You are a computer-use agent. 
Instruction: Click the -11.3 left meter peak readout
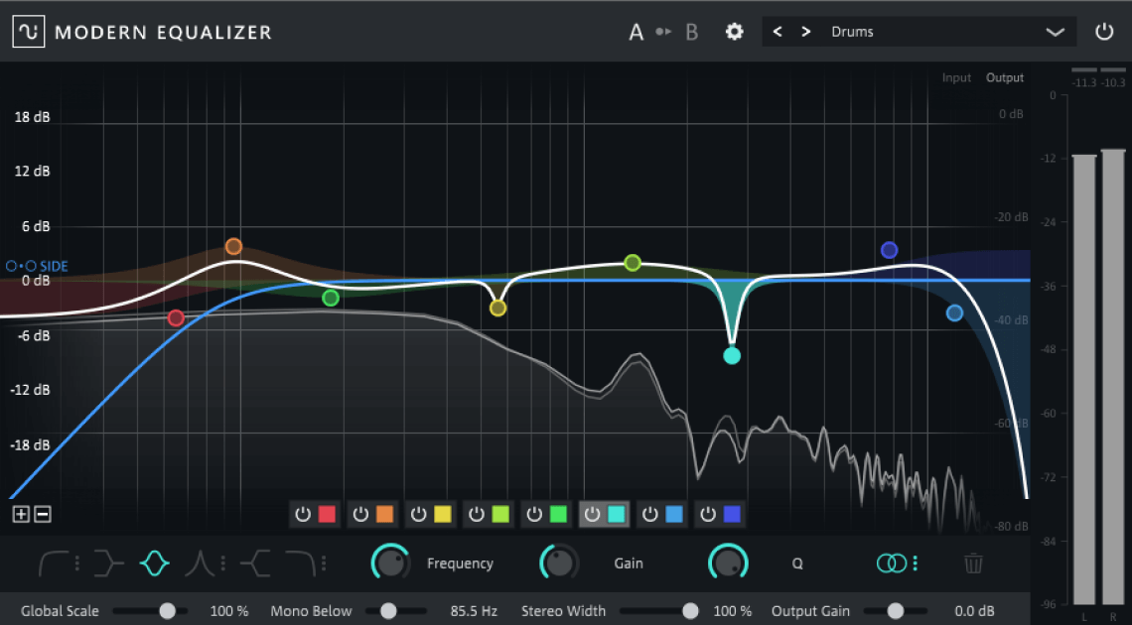point(1084,83)
